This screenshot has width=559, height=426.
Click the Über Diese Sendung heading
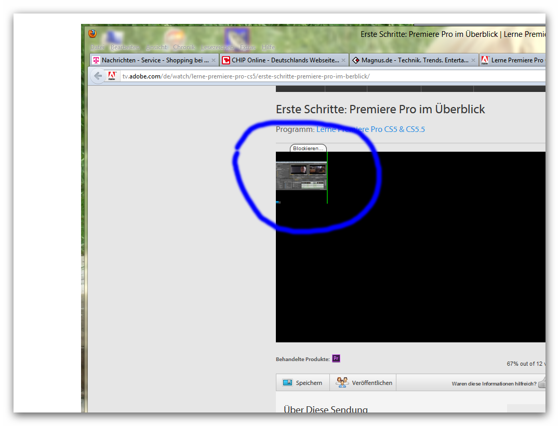[326, 409]
